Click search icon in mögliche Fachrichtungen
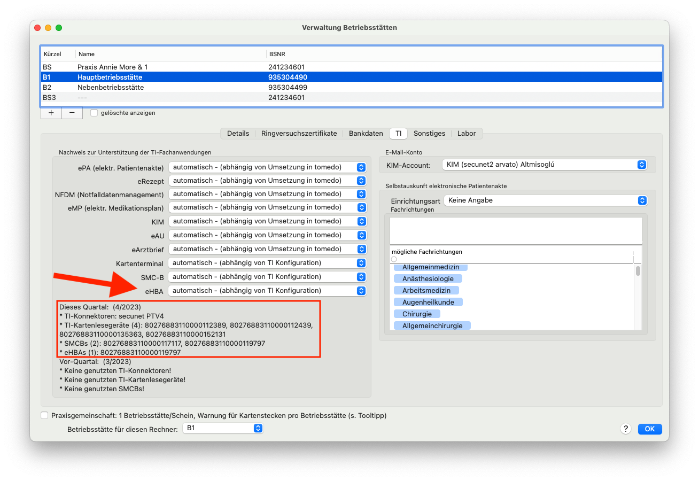This screenshot has width=699, height=481. pos(394,259)
